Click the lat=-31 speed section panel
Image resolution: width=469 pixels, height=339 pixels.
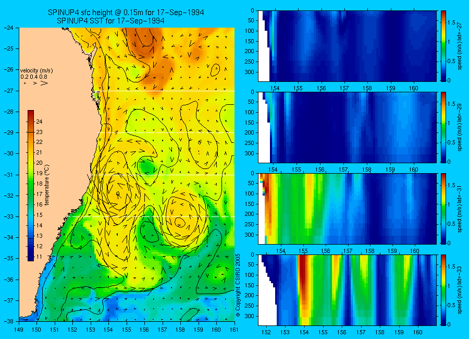point(347,209)
